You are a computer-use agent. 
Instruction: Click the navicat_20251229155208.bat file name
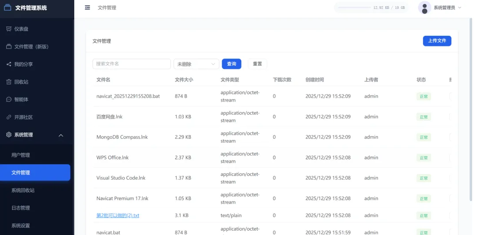(128, 96)
